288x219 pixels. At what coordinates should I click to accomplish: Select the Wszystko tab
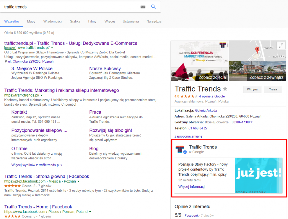[x=12, y=21]
